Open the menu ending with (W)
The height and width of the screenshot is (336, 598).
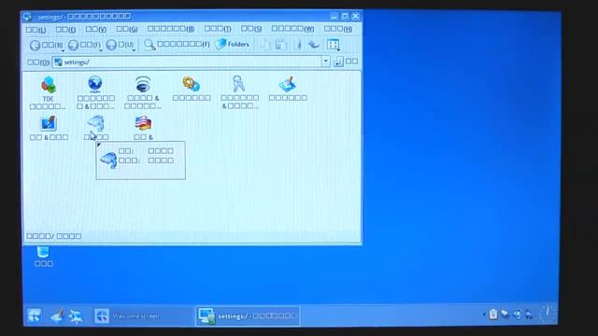point(292,29)
